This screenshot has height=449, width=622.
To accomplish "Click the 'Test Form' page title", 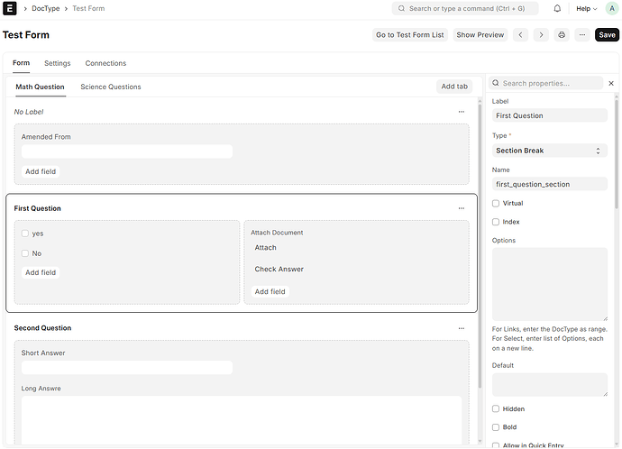I will 26,35.
